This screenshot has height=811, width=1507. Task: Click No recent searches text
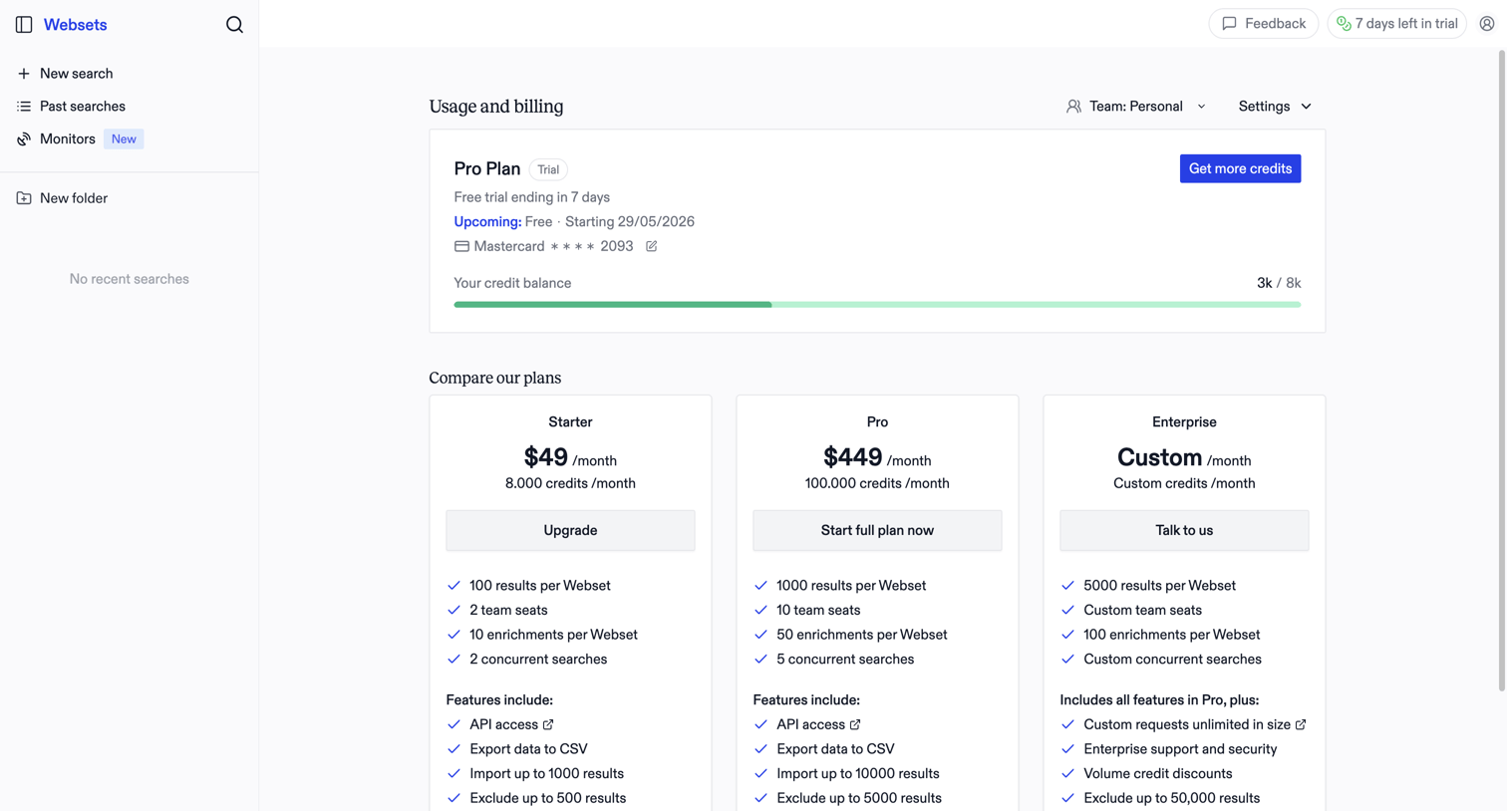tap(130, 279)
